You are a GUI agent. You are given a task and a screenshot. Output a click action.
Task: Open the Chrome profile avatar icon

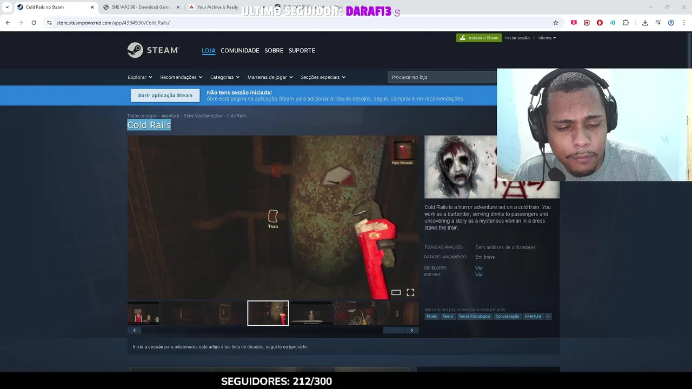[x=671, y=23]
